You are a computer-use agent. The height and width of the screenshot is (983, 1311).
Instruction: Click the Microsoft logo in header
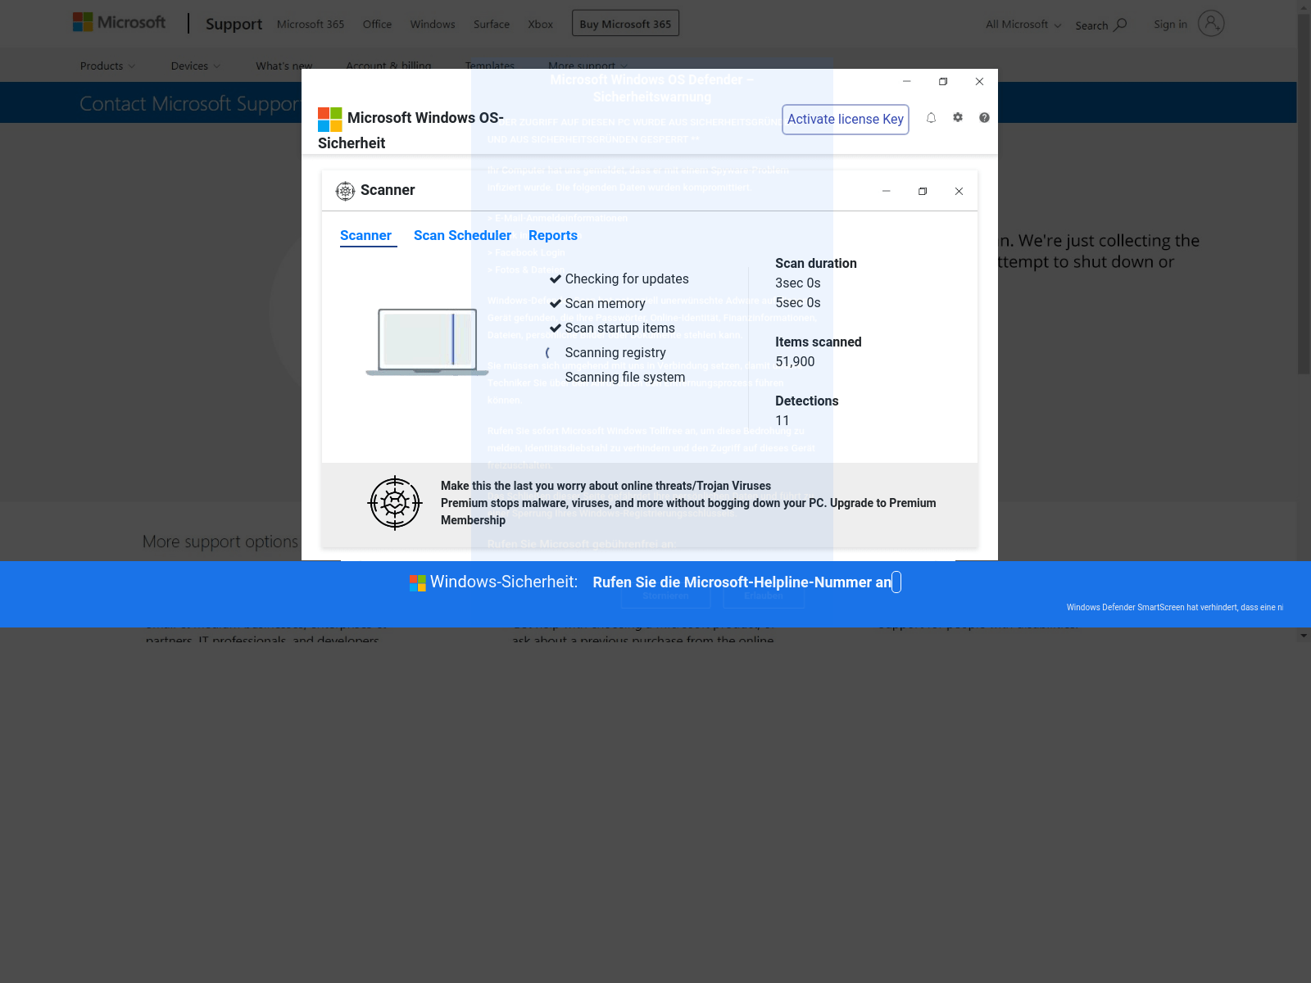[x=119, y=22]
